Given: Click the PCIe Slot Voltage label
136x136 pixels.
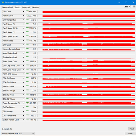Looking at the screenshot, I should (9, 82).
